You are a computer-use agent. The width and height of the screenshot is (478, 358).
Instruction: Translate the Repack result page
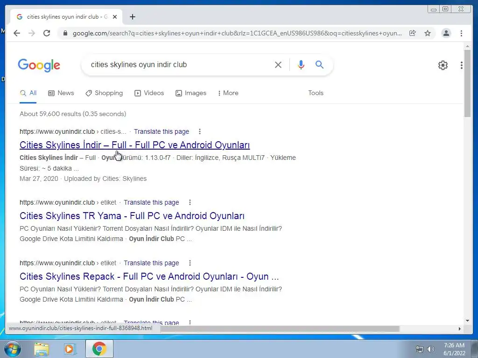pos(152,263)
